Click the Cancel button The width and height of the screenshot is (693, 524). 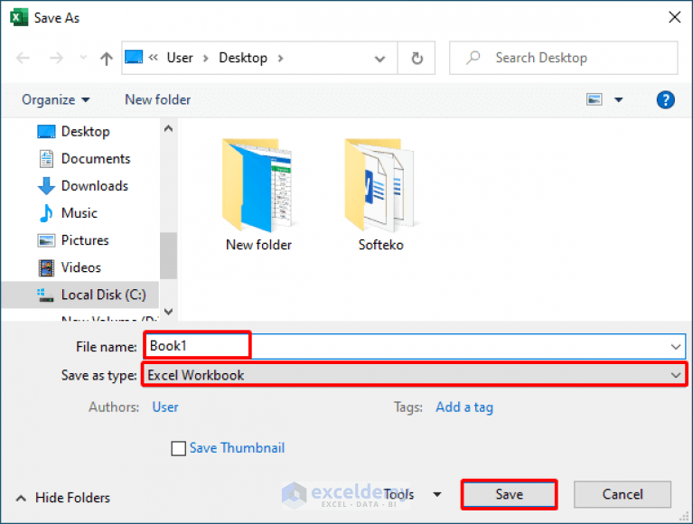click(x=623, y=494)
